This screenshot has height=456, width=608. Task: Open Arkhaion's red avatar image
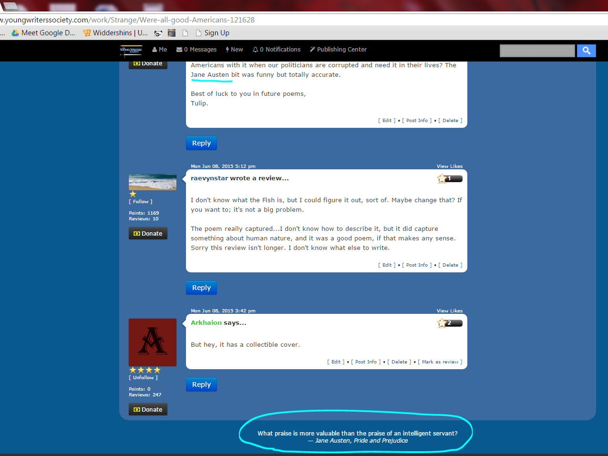[x=153, y=342]
